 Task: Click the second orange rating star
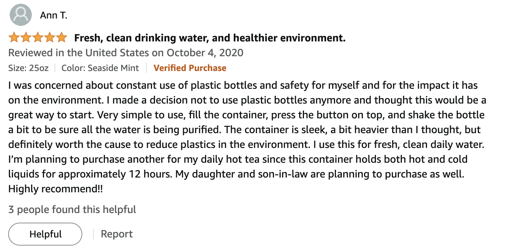(x=26, y=37)
